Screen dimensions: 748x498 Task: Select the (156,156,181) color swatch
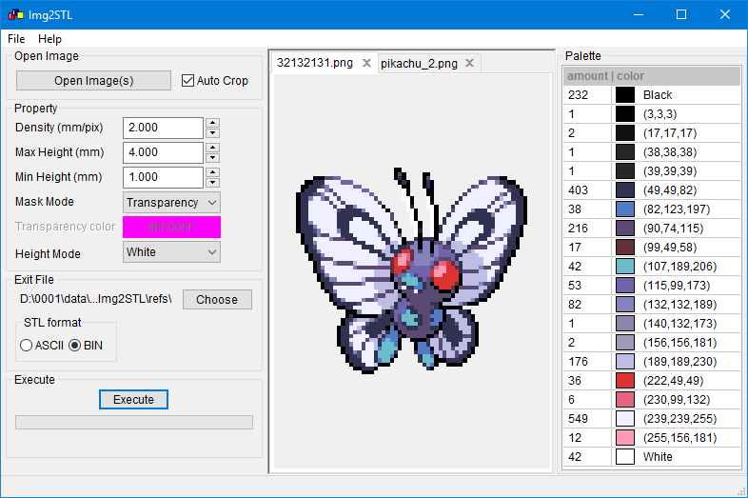click(625, 343)
